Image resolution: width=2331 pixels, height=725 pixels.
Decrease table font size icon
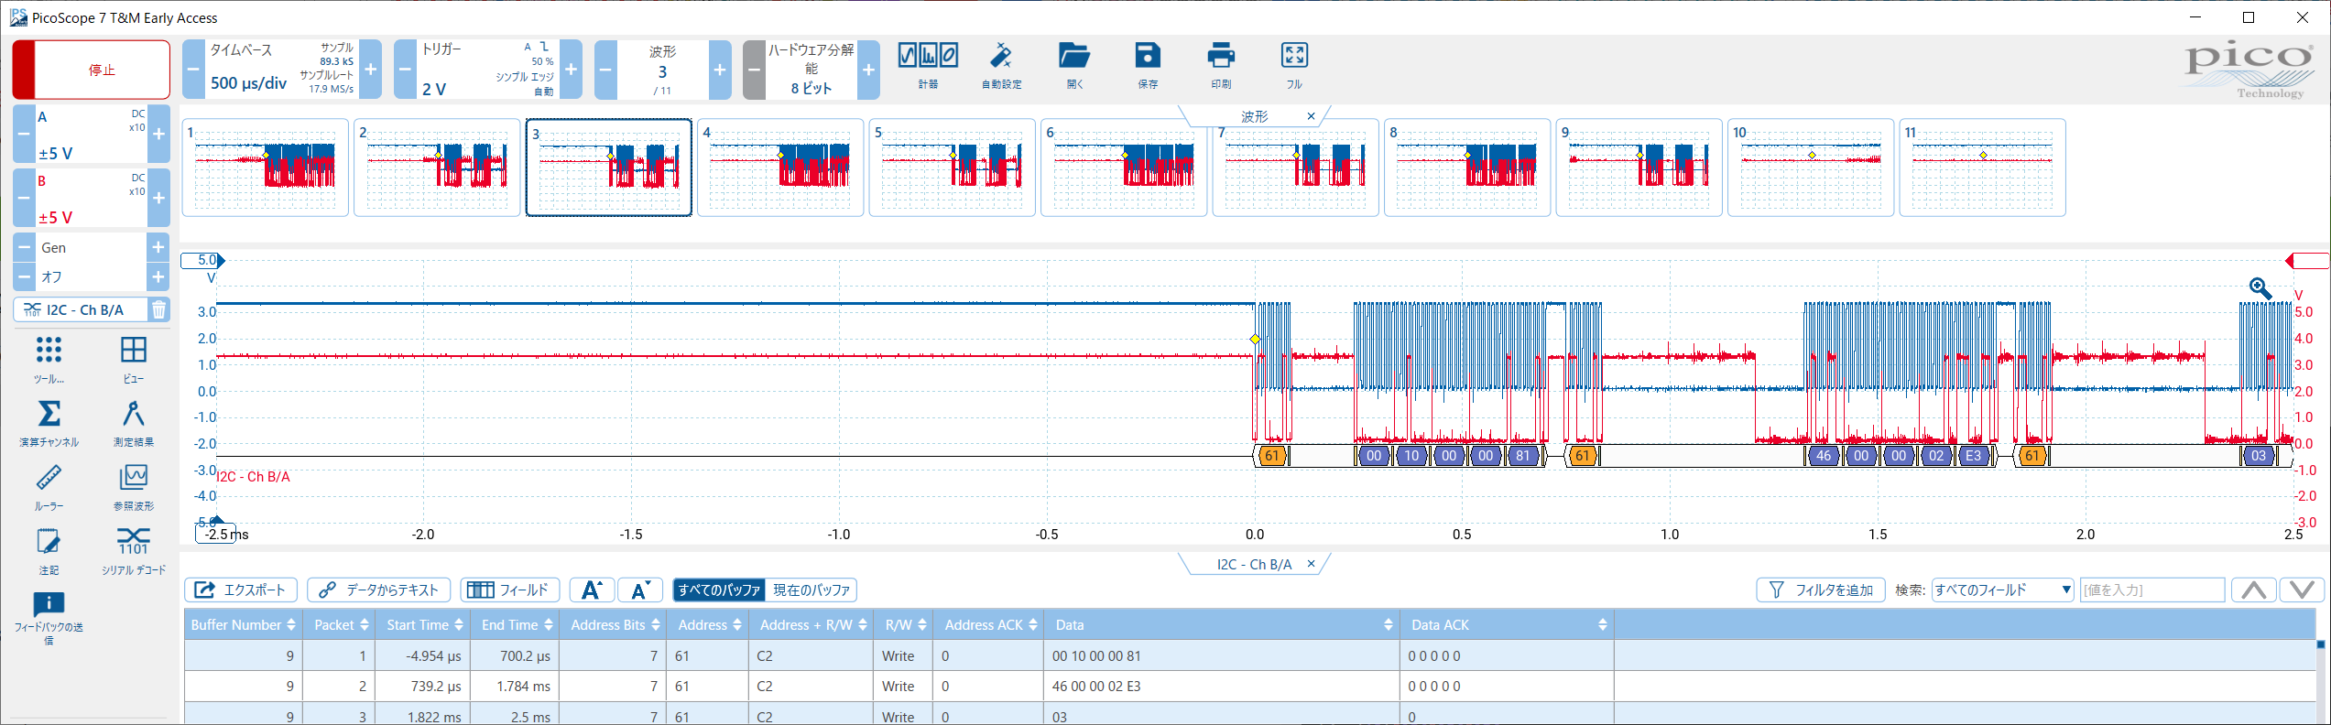[x=640, y=590]
